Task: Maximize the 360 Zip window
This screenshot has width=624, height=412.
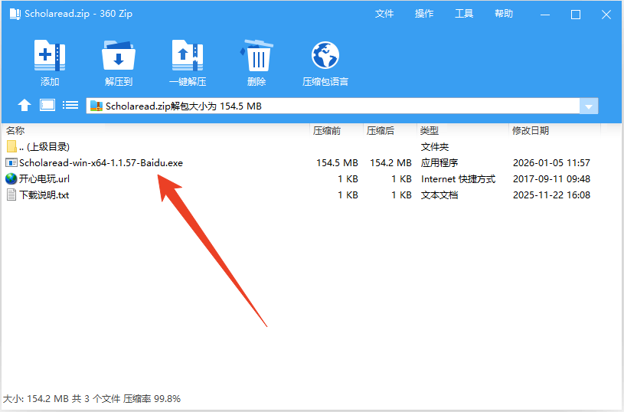Action: click(x=576, y=15)
